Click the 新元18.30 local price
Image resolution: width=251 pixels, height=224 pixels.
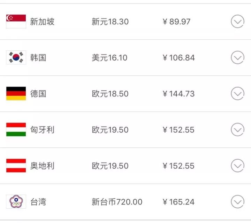[110, 22]
